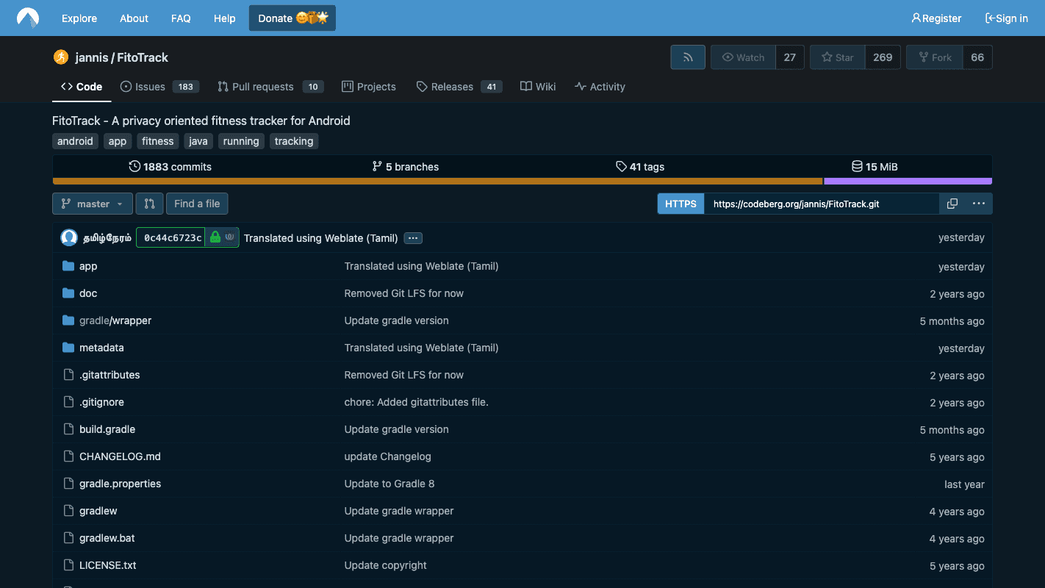View the 5 branches list
The image size is (1045, 588).
point(406,167)
